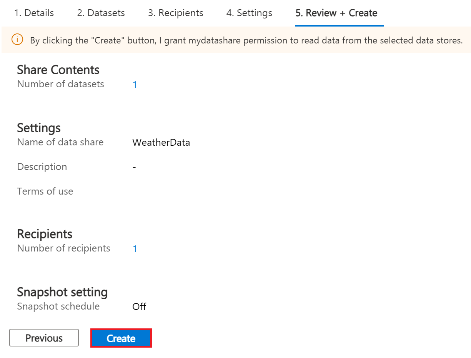471x358 pixels.
Task: Switch to the Details tab
Action: coord(34,13)
